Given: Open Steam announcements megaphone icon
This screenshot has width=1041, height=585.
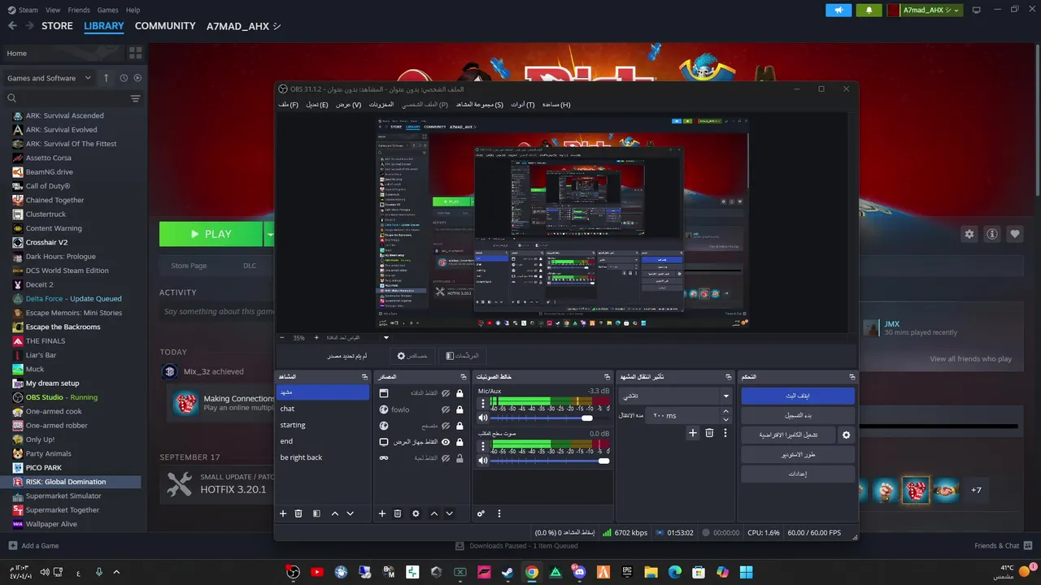Looking at the screenshot, I should point(838,10).
